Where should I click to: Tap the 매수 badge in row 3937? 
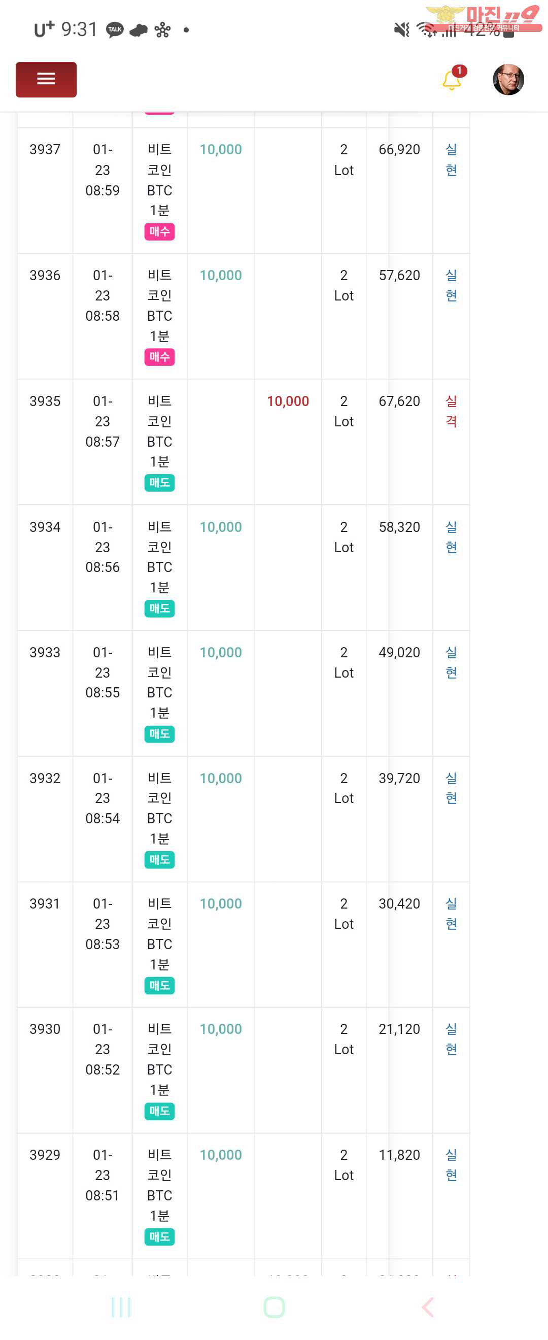(159, 231)
